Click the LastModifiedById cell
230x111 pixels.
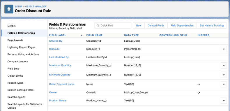click(97, 57)
